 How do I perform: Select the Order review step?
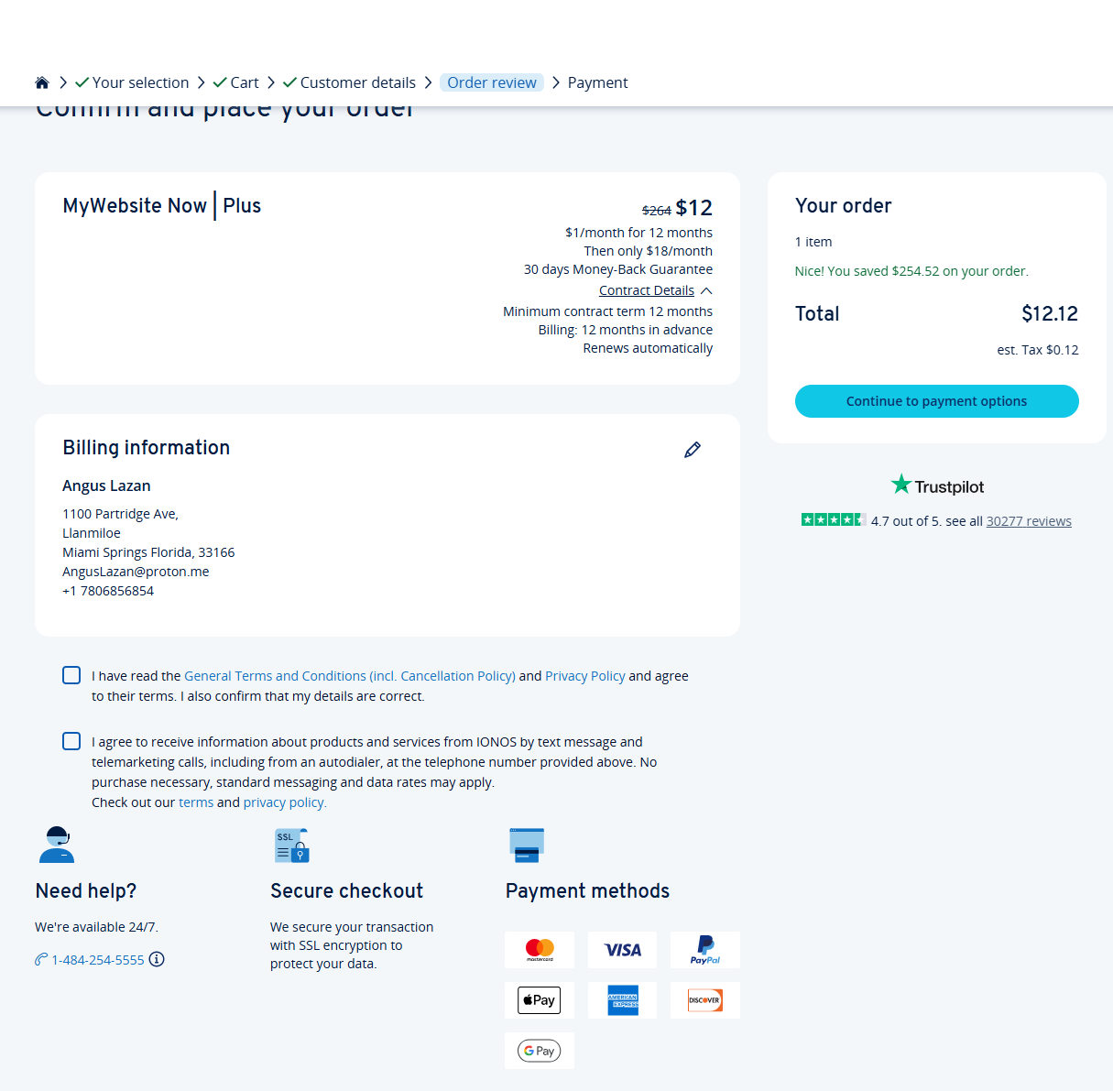pyautogui.click(x=492, y=82)
